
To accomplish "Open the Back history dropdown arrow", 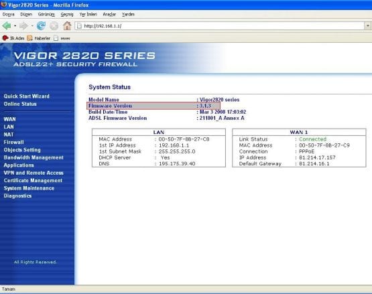I will (15, 25).
